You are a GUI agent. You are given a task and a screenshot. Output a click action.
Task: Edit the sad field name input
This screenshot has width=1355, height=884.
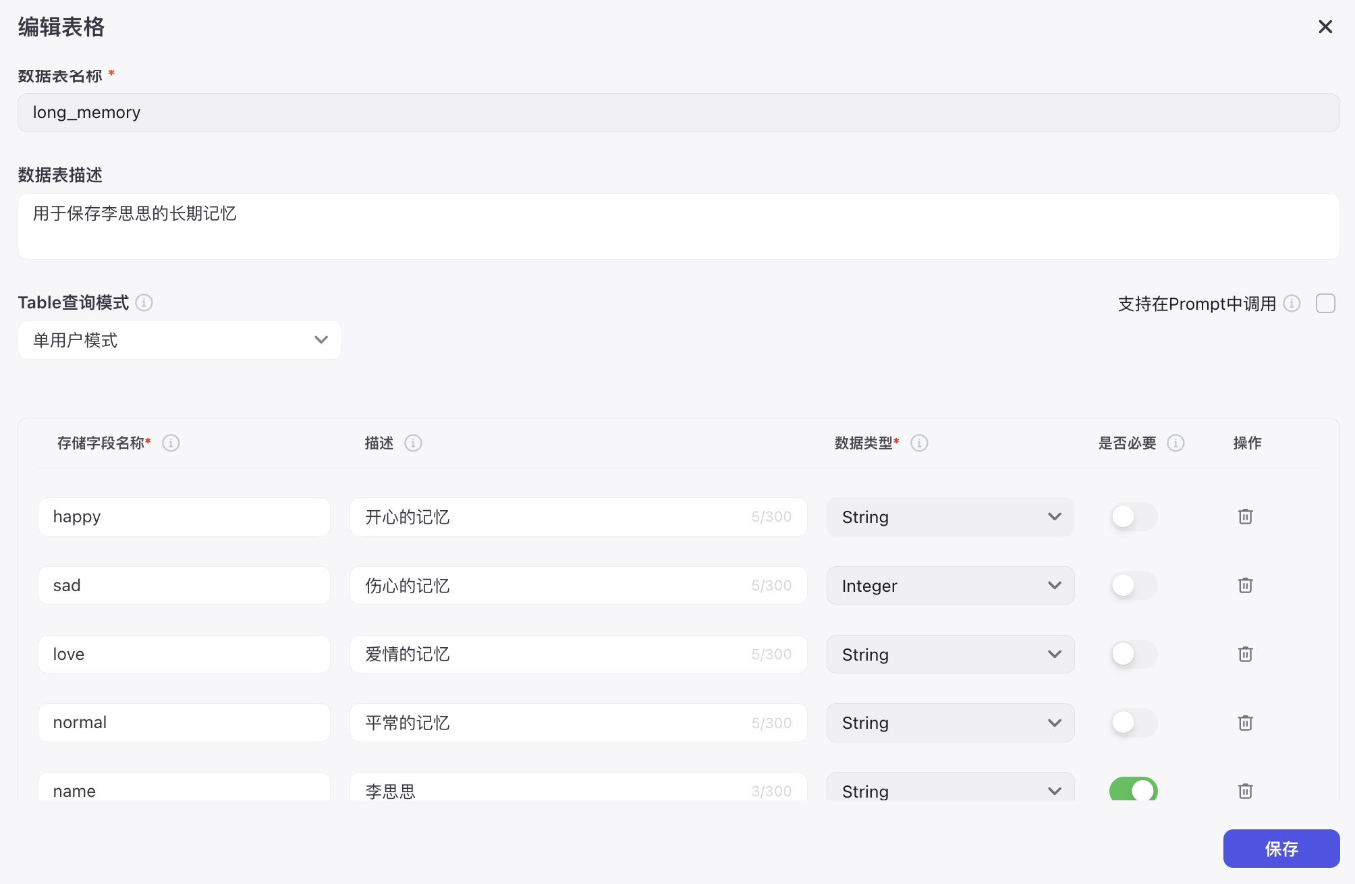pos(184,586)
